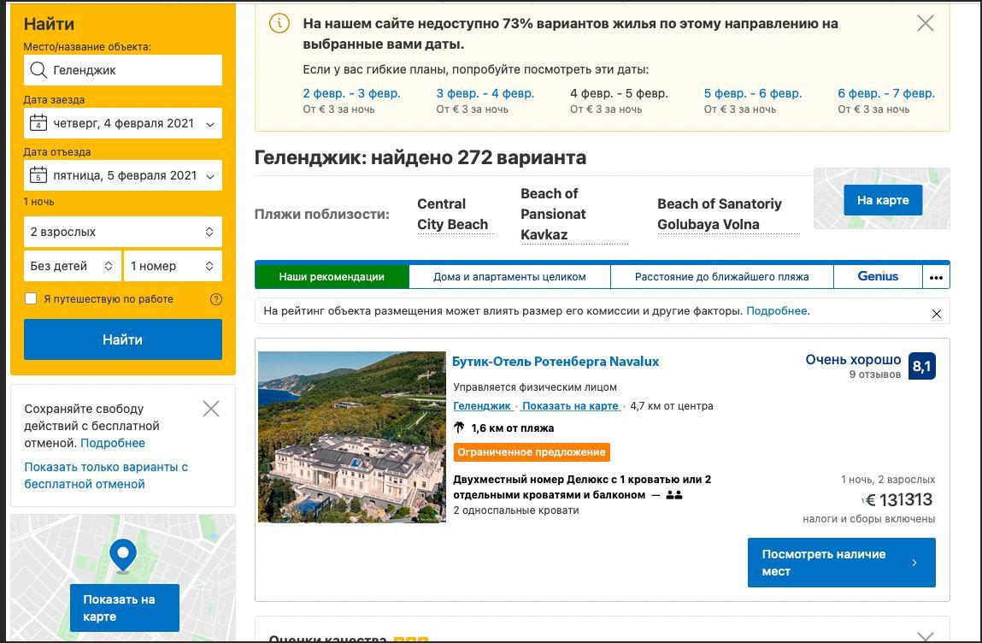Screen dimensions: 982x643
Task: Select the Genius sort tab
Action: point(878,276)
